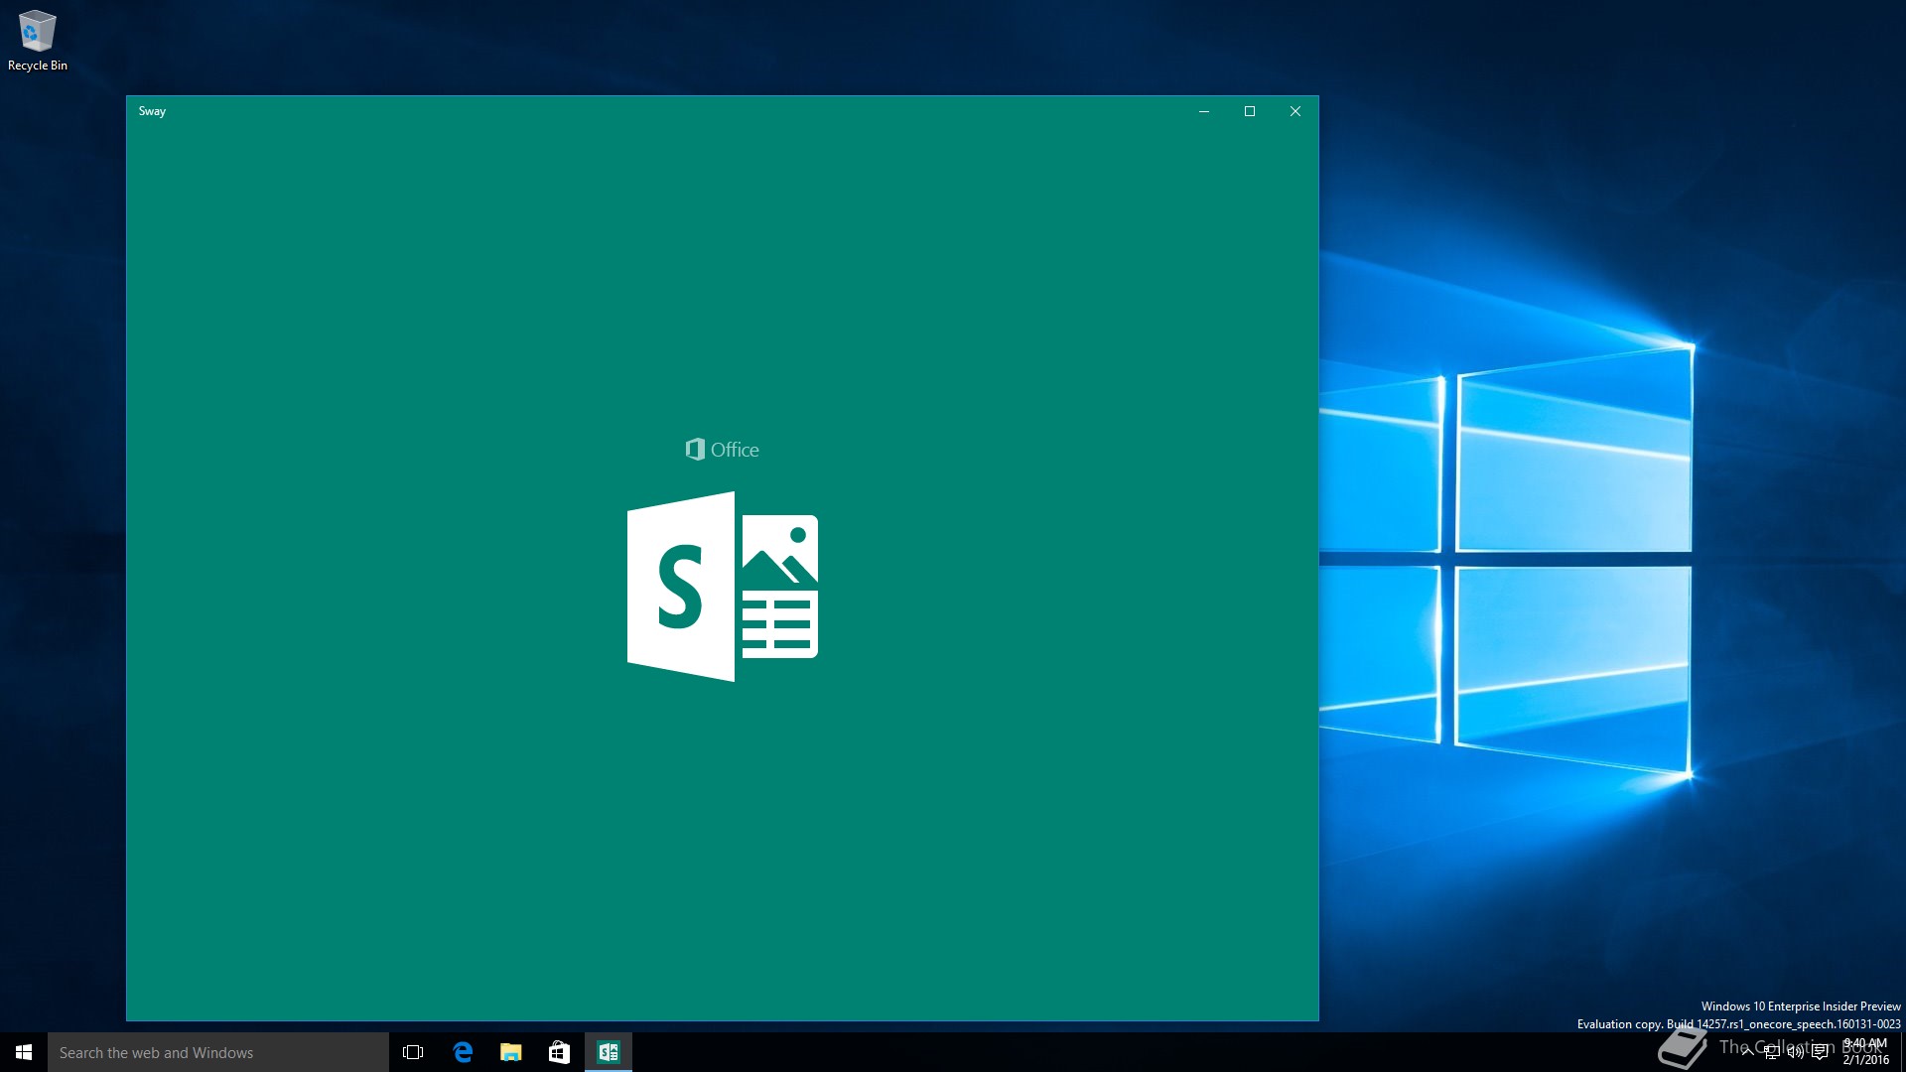Open Task View from the taskbar

point(413,1052)
